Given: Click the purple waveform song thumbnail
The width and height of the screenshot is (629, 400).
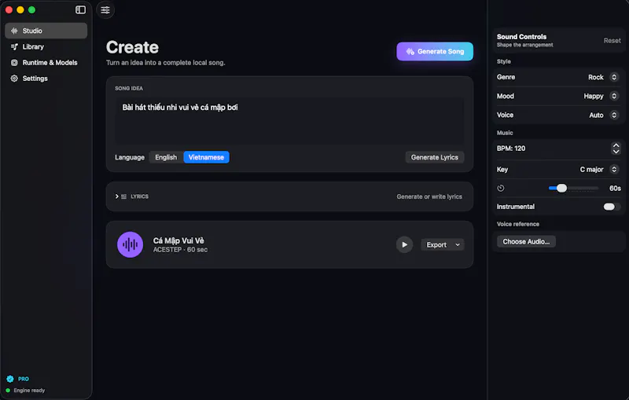Looking at the screenshot, I should 130,244.
